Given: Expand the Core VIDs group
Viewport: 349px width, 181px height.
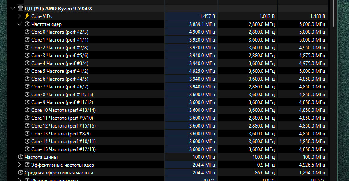Looking at the screenshot, I should pos(19,16).
